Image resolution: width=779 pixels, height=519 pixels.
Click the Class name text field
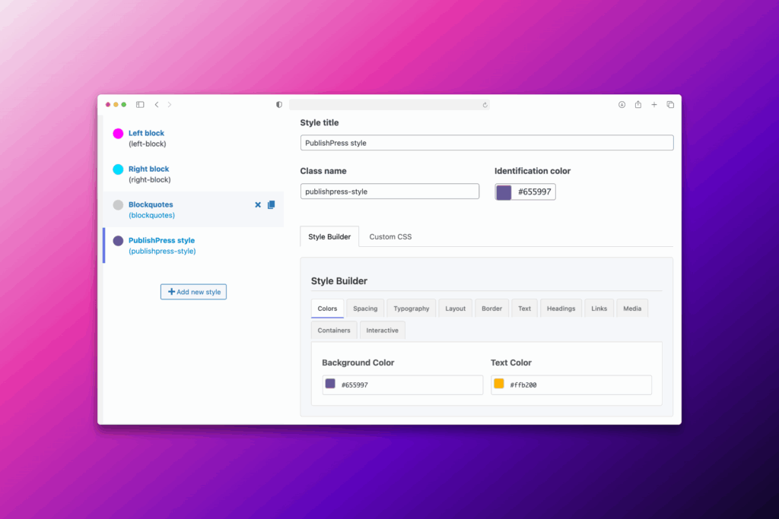[389, 192]
